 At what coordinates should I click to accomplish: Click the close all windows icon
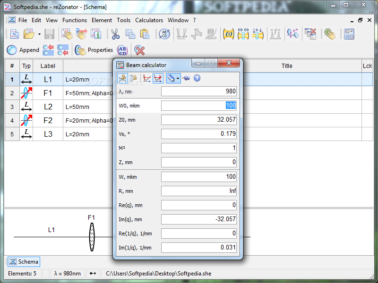pyautogui.click(x=310, y=34)
